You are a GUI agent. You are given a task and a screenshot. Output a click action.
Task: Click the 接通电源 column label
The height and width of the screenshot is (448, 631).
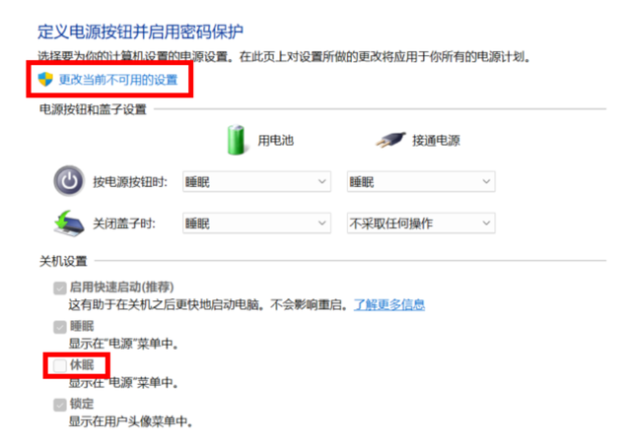(x=436, y=140)
